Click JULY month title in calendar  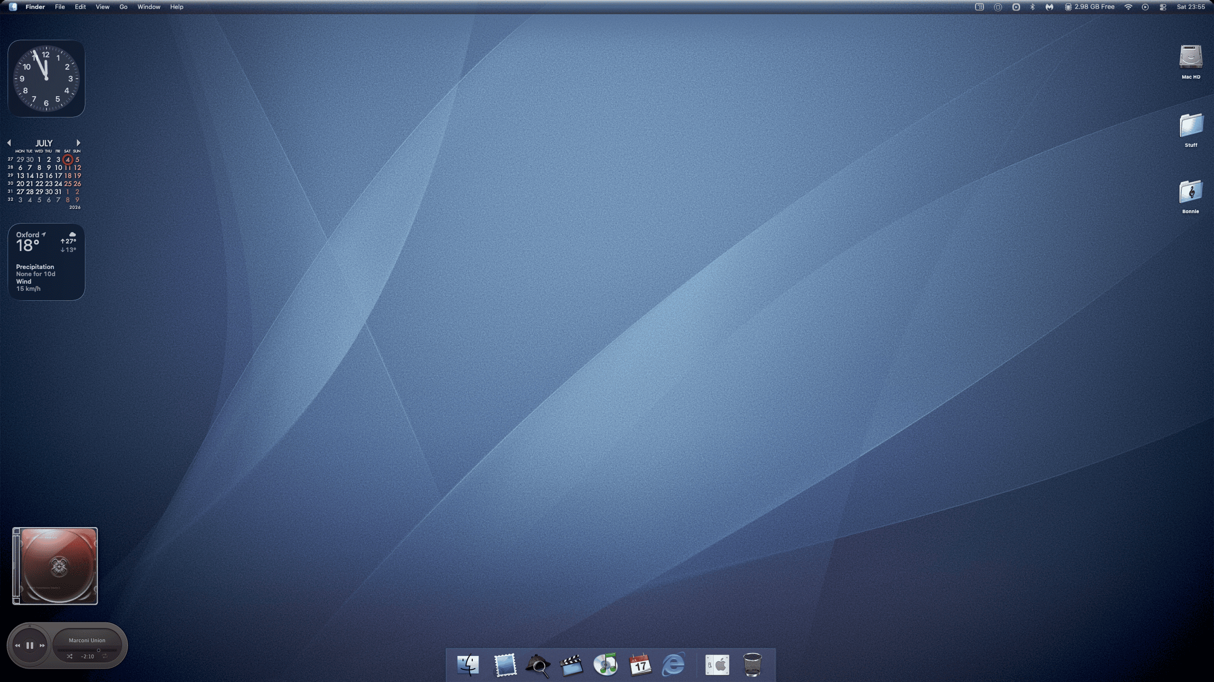(44, 143)
